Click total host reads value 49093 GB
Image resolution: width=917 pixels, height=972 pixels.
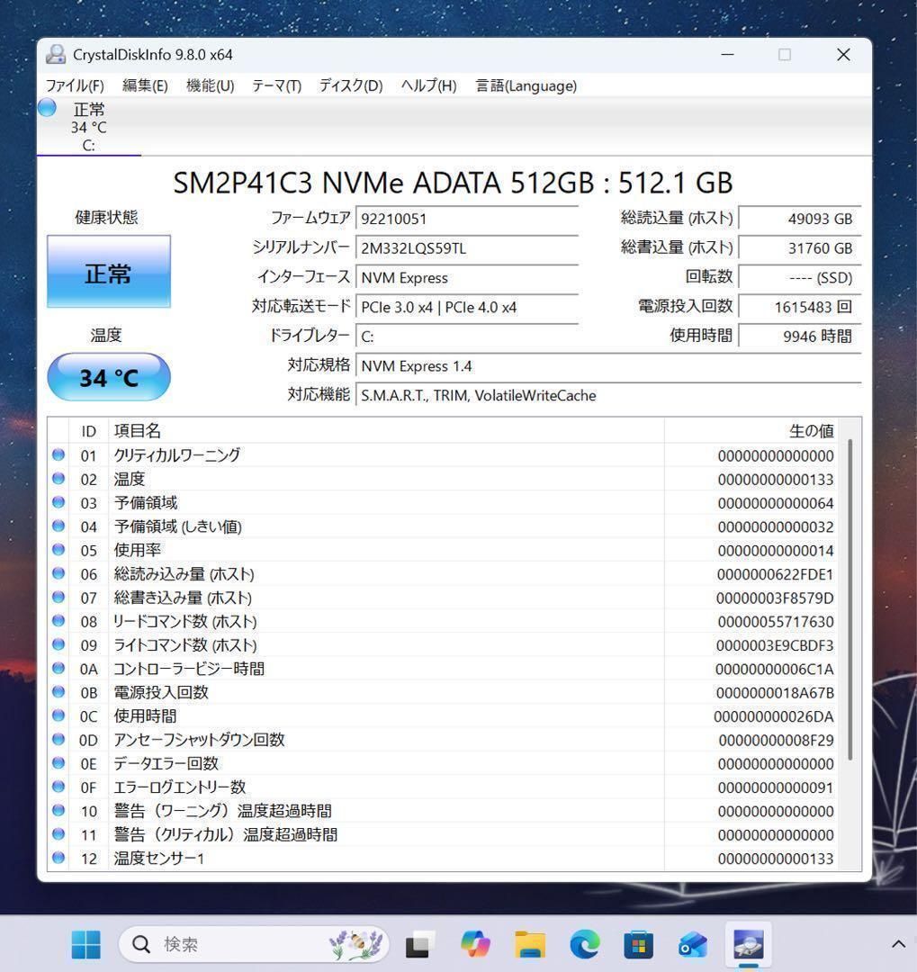(800, 219)
